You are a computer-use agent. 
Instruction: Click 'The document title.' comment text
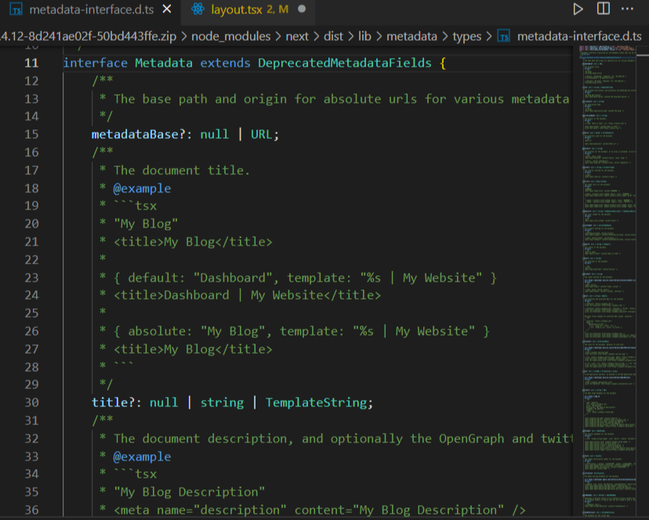pos(182,170)
